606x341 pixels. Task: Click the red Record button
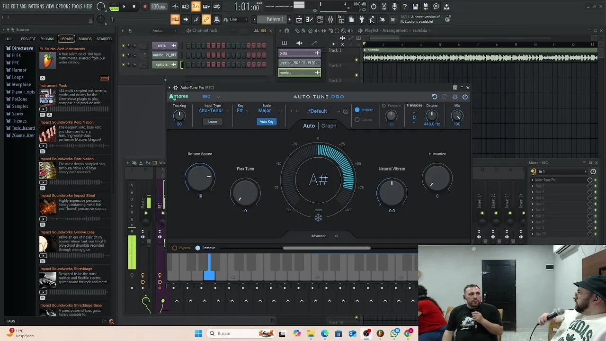[x=145, y=7]
